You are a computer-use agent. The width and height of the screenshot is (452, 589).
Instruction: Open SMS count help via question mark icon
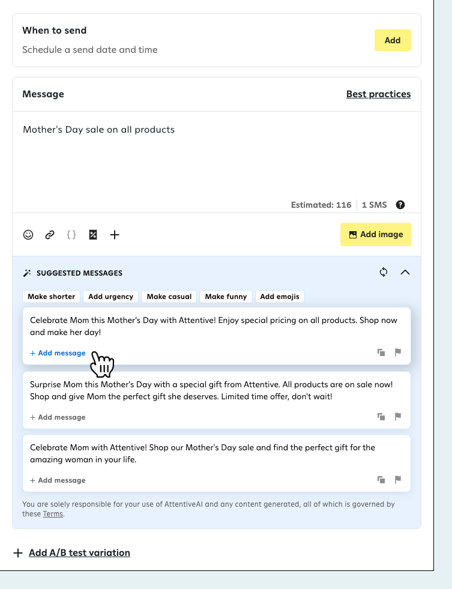(x=400, y=205)
